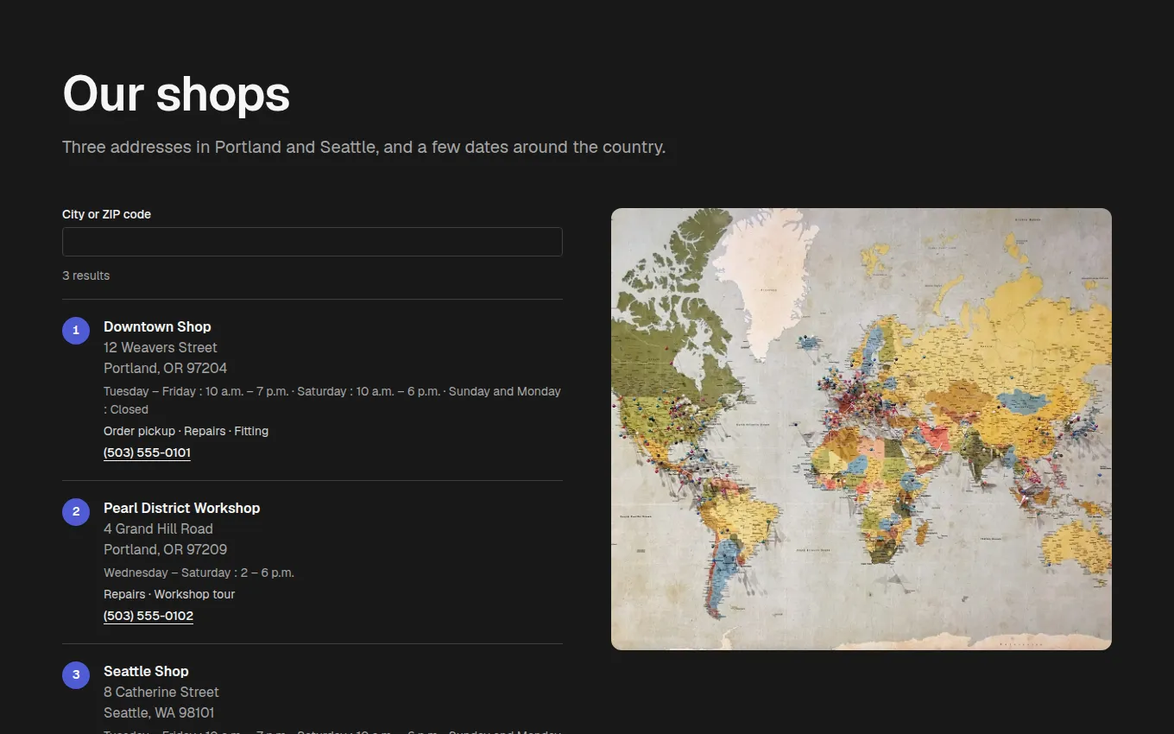Click the Order pickup · Repairs · Fitting line

pos(186,431)
